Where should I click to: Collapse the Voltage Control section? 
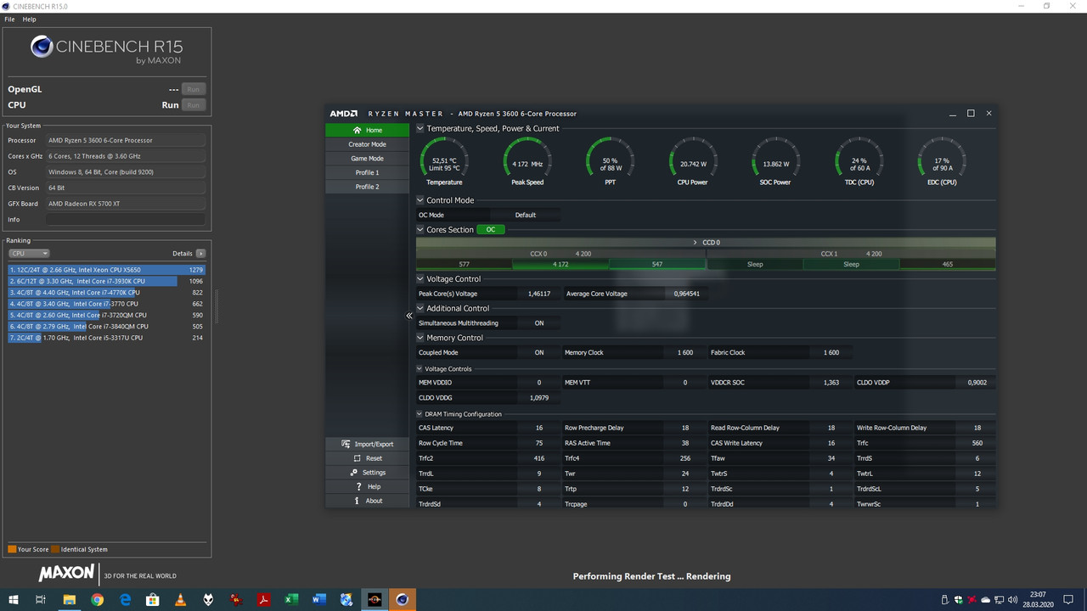(x=420, y=278)
